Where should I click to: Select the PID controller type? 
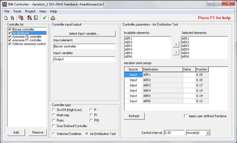pos(91,120)
